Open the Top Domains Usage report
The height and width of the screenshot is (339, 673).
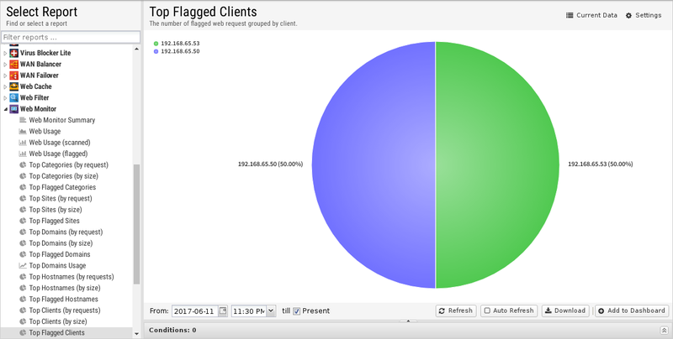[x=57, y=265]
